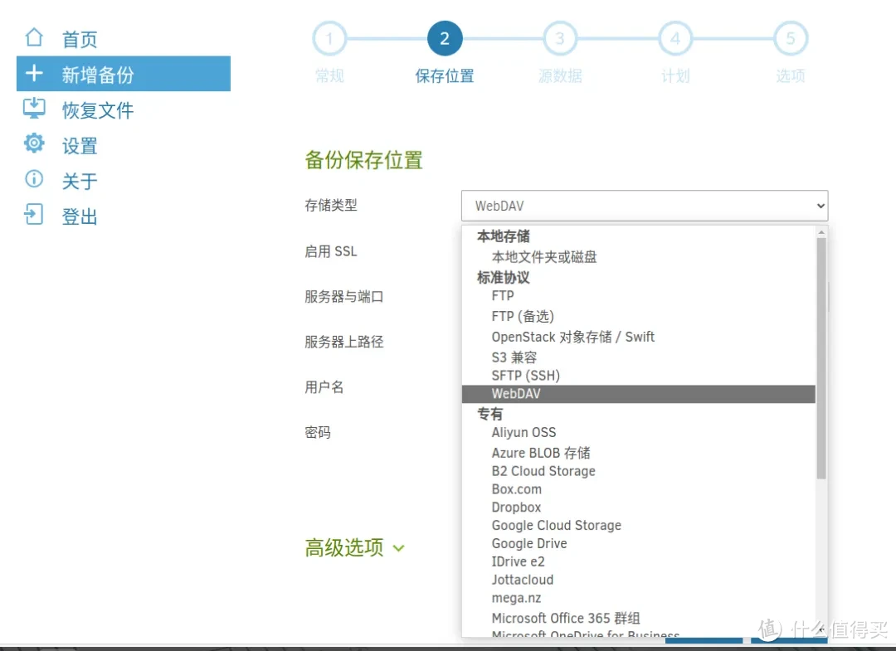Select the plus icon for 新增备份
896x651 pixels.
(33, 74)
